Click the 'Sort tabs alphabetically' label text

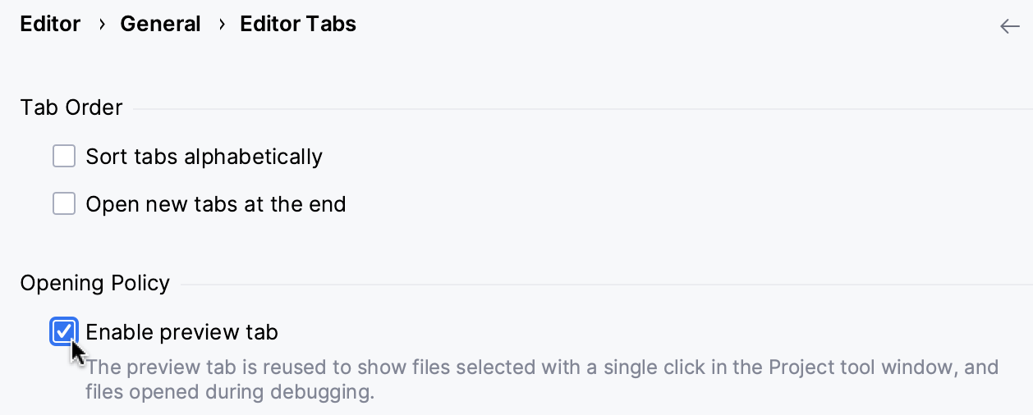204,156
